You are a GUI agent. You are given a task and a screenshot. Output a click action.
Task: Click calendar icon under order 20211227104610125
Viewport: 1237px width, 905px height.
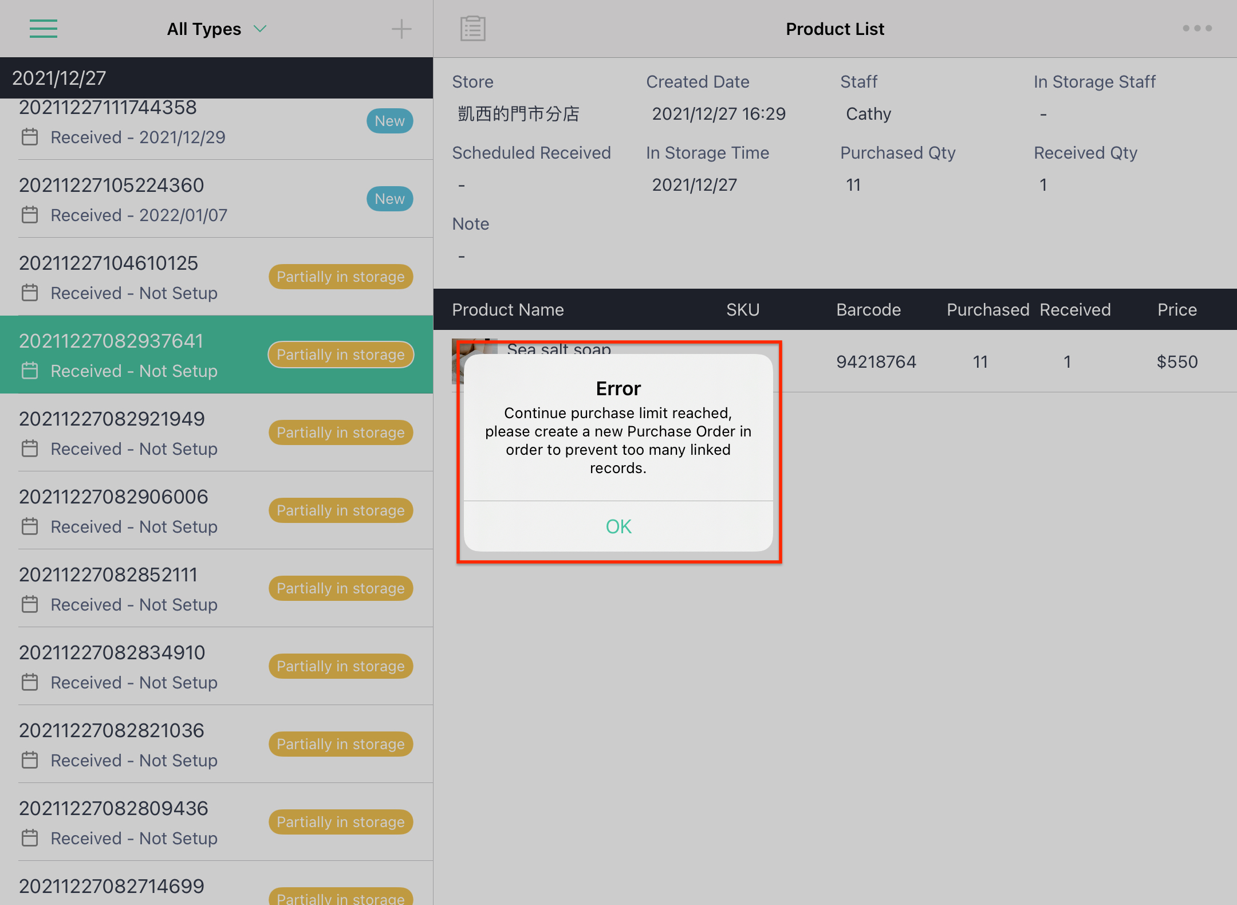(30, 293)
